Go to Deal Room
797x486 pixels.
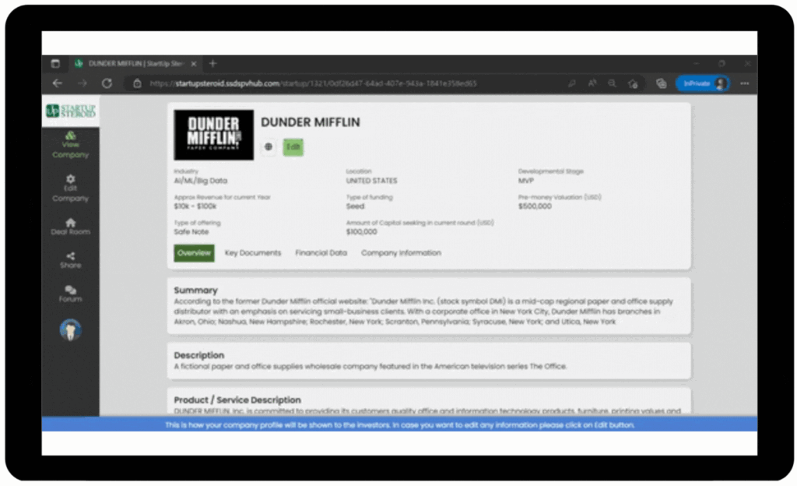coord(71,227)
